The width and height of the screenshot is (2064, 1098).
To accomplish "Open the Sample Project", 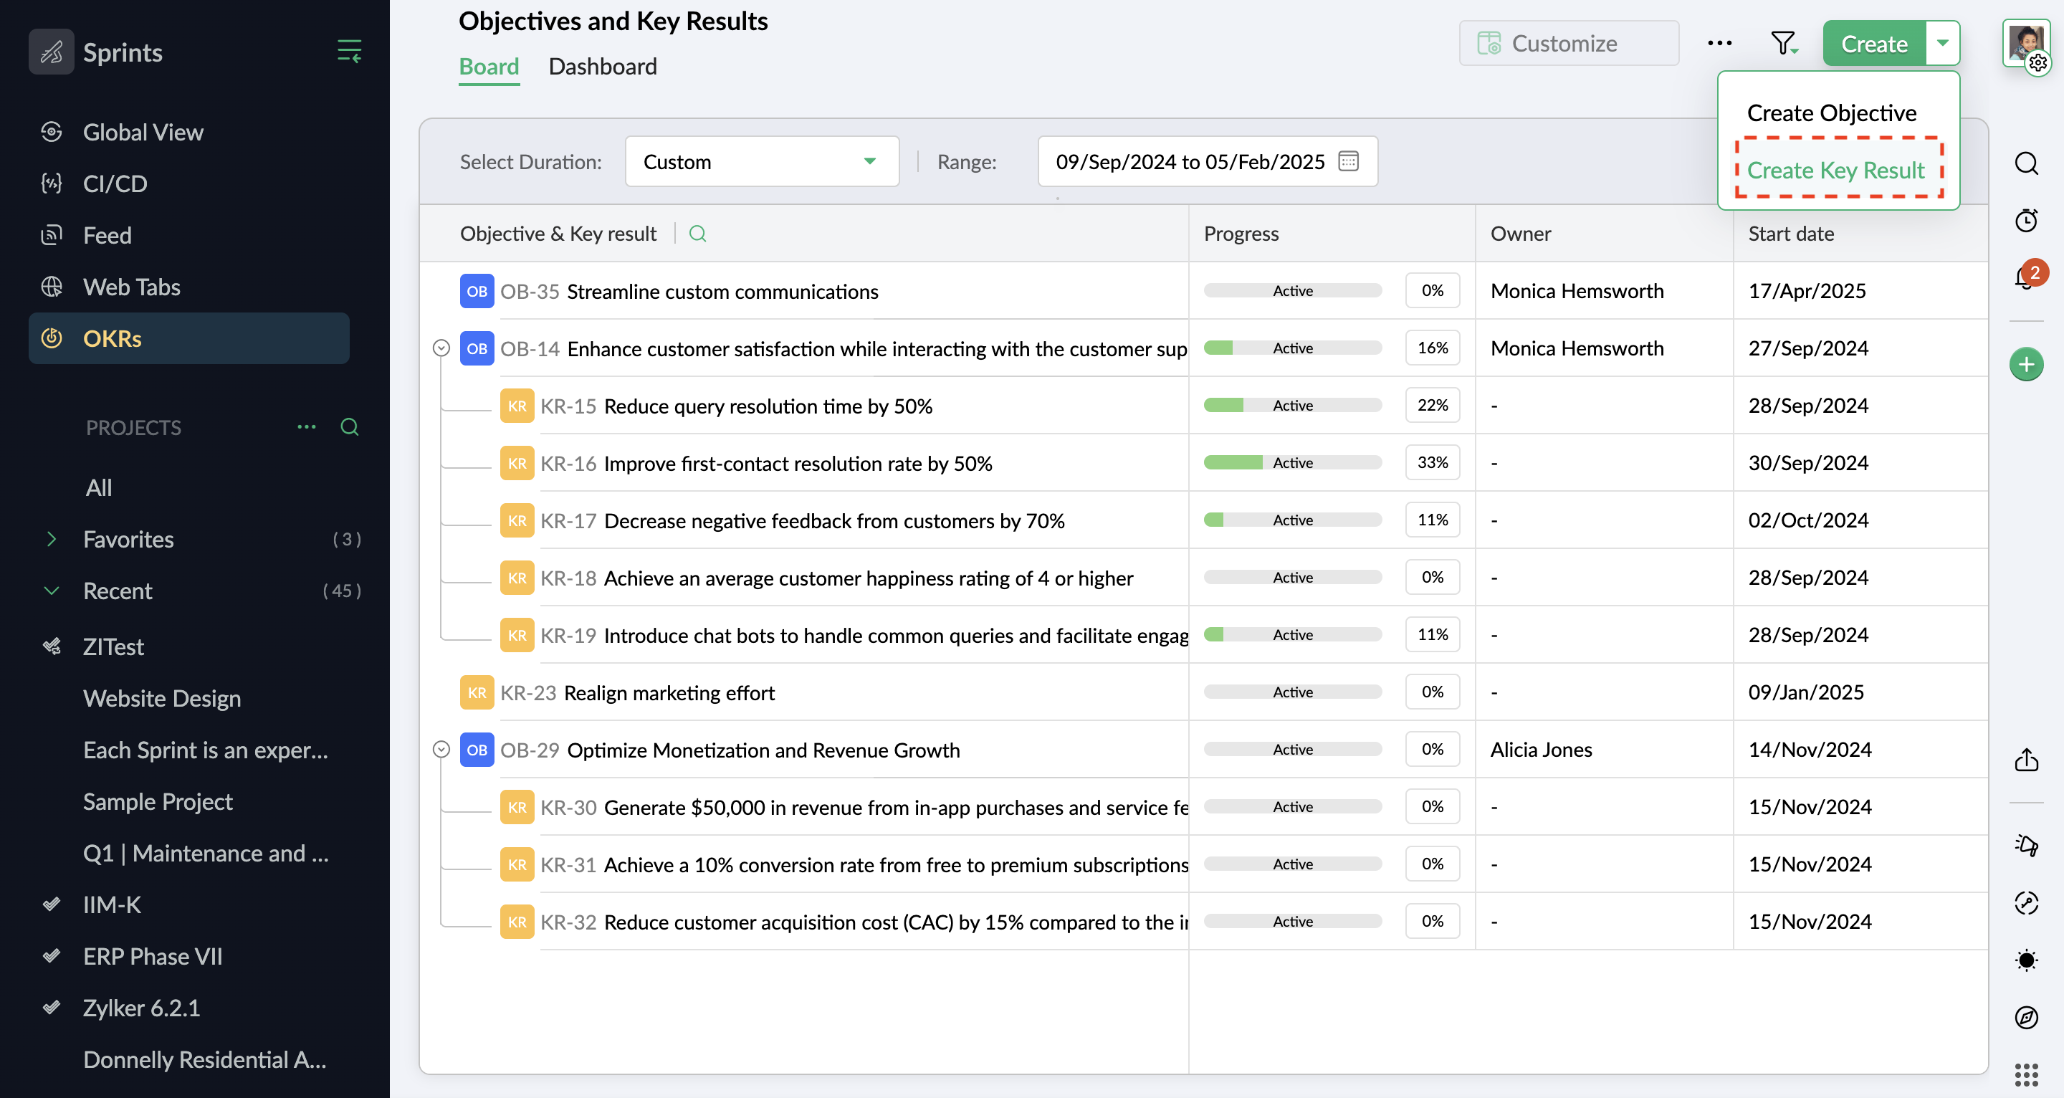I will tap(158, 801).
